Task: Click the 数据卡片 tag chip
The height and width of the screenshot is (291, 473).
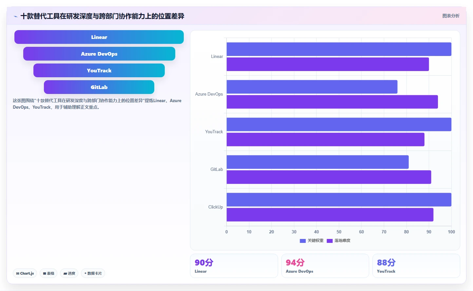Action: pyautogui.click(x=93, y=273)
